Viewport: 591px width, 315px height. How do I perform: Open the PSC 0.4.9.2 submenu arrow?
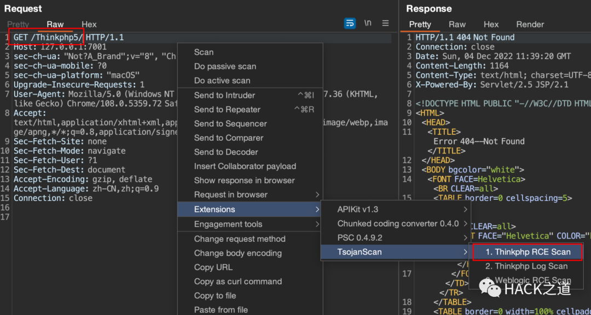click(x=466, y=238)
